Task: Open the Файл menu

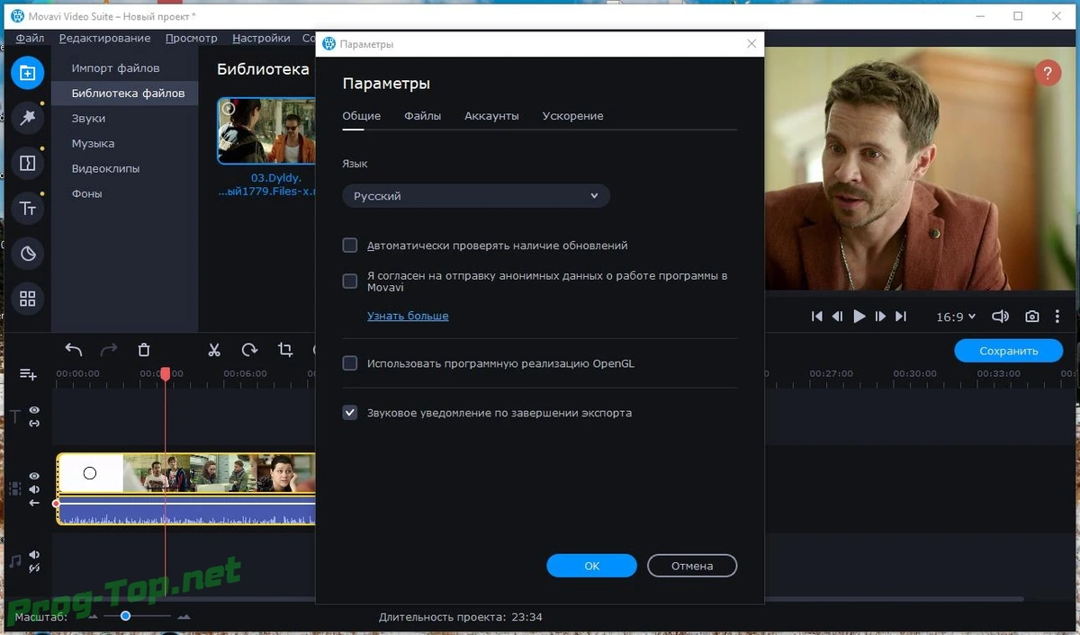Action: 30,38
